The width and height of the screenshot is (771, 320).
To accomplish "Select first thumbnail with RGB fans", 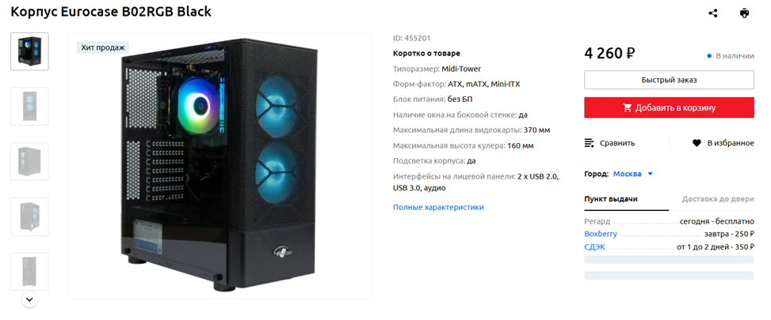I will tap(29, 51).
